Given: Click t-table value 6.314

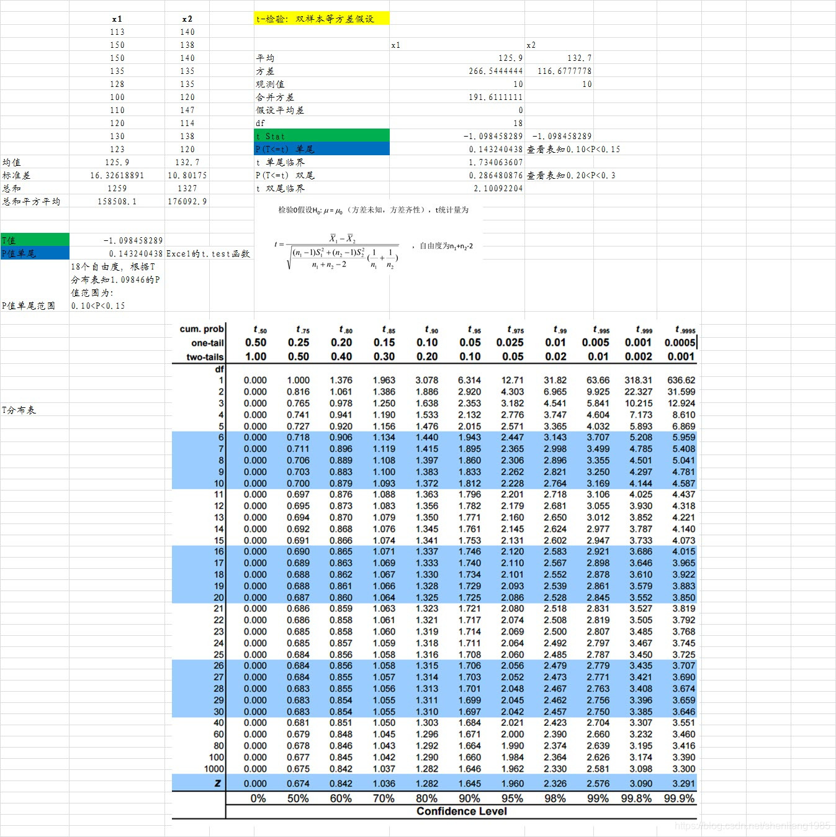Looking at the screenshot, I should coord(469,380).
